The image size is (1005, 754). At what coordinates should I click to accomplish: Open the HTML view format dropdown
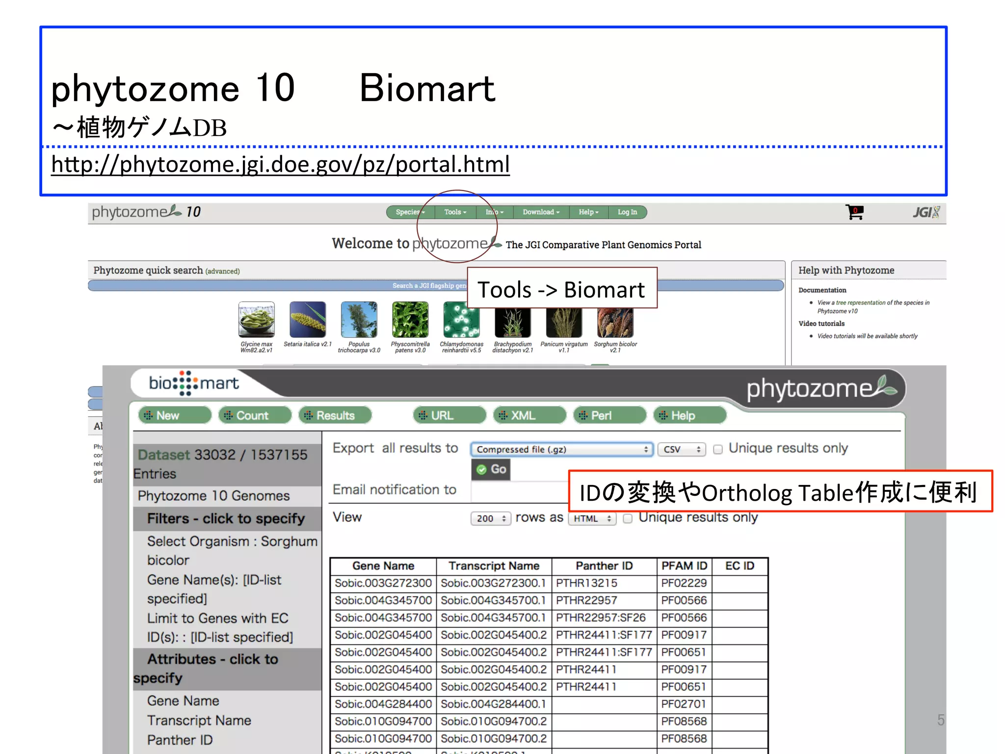pyautogui.click(x=592, y=518)
